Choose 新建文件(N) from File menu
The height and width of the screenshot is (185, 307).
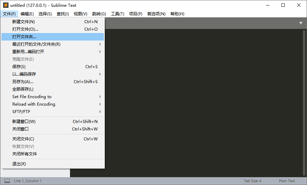click(x=53, y=22)
